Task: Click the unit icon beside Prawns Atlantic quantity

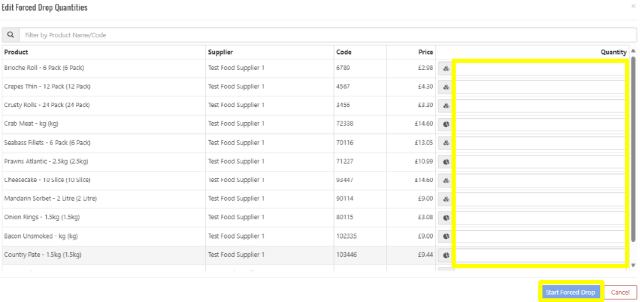Action: click(x=446, y=162)
